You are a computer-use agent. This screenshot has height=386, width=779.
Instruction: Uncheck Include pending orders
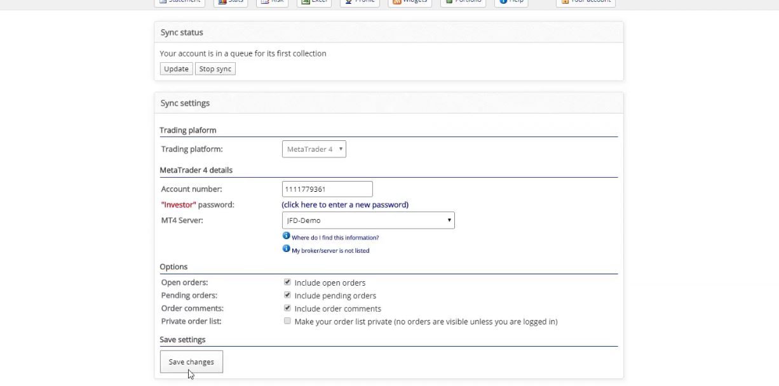coord(287,295)
